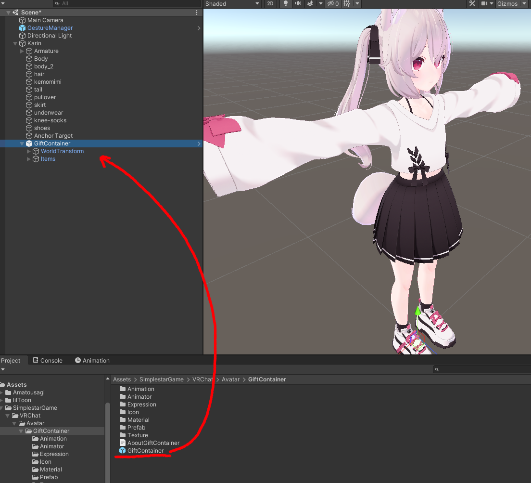Expand the Items node under GiftContainer
This screenshot has height=483, width=531.
click(x=29, y=159)
